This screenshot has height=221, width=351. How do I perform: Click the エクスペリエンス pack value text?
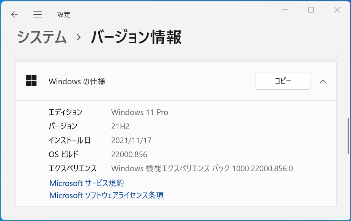[x=202, y=168]
